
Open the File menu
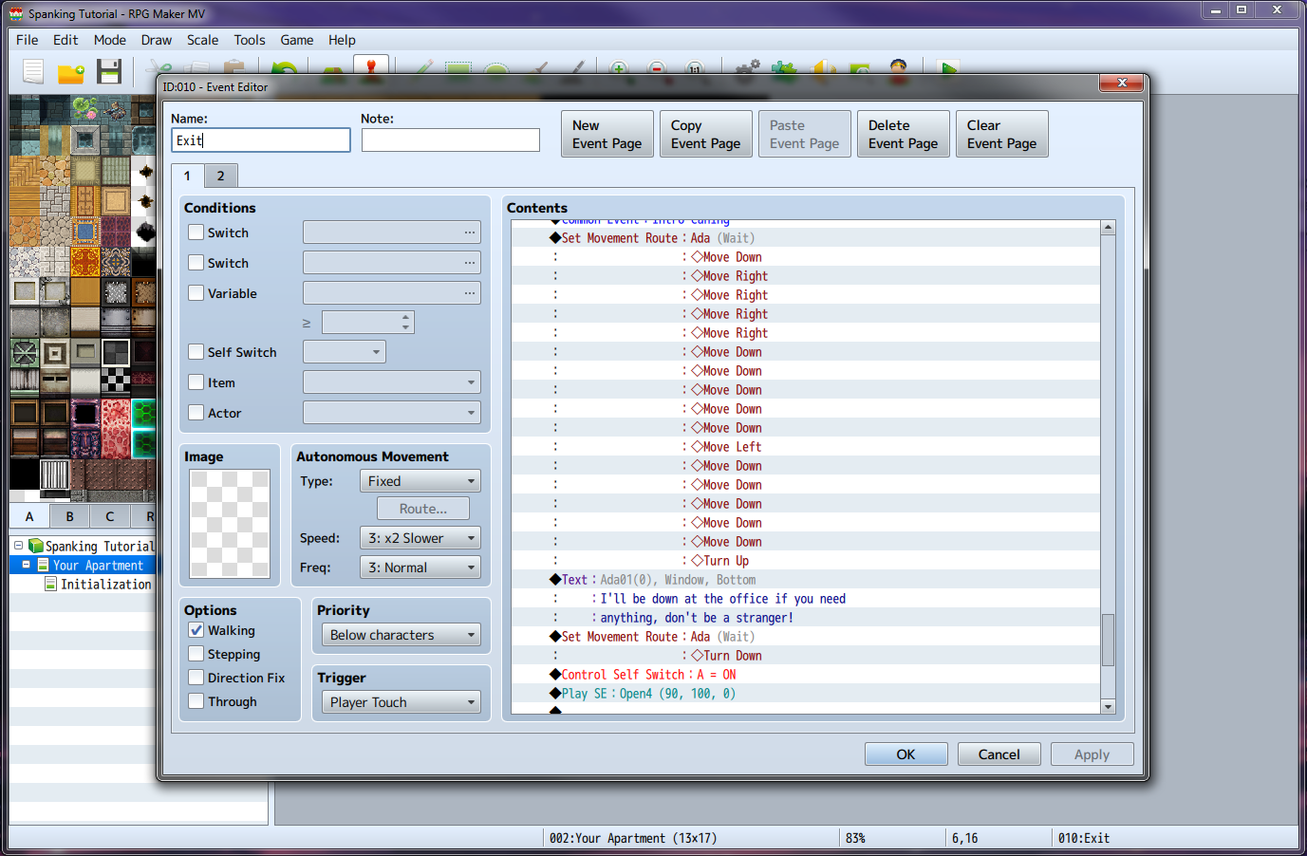pyautogui.click(x=28, y=40)
